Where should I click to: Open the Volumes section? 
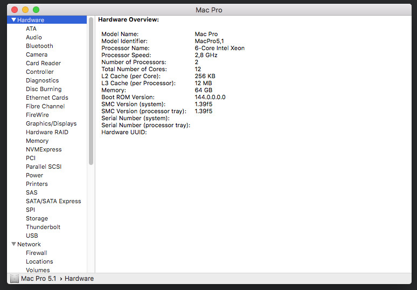tap(38, 270)
